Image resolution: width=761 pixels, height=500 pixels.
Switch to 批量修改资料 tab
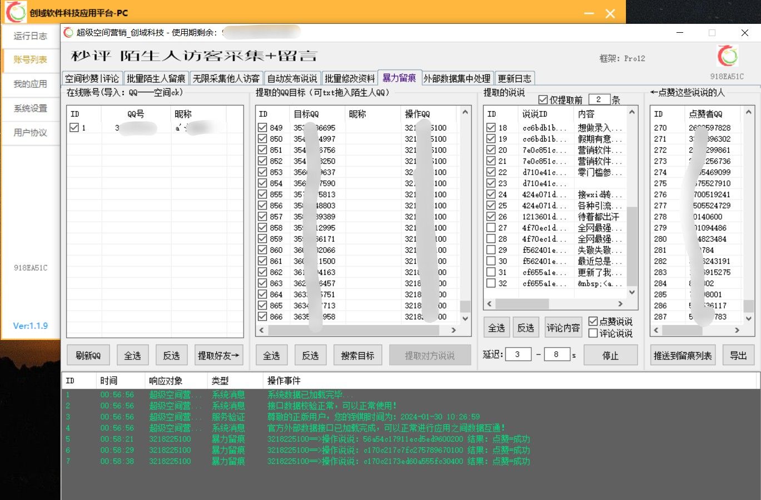[350, 78]
